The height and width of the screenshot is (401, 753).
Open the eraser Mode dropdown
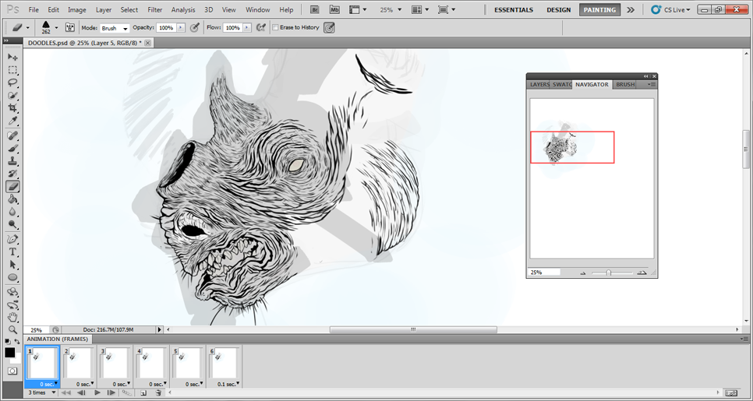coord(115,28)
